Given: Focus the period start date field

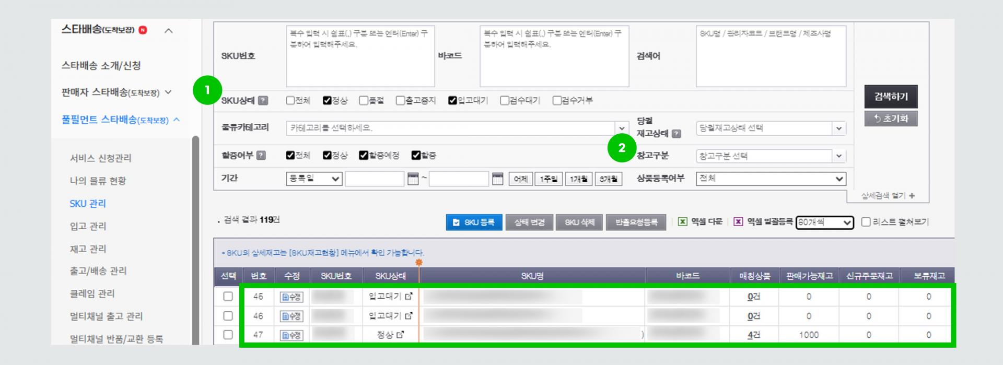Looking at the screenshot, I should (375, 179).
